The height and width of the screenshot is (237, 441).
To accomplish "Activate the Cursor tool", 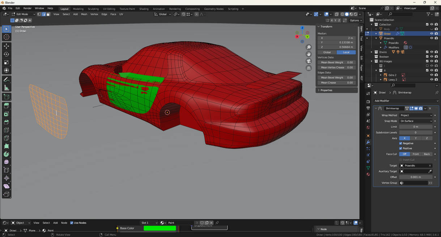I will [x=7, y=37].
